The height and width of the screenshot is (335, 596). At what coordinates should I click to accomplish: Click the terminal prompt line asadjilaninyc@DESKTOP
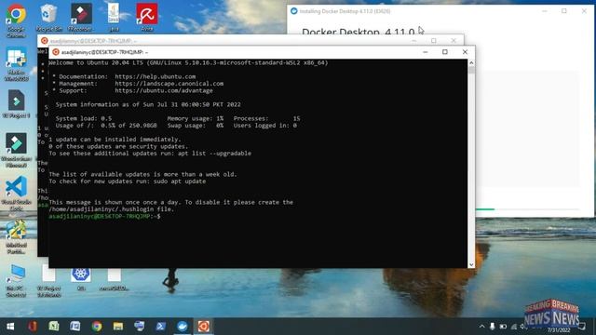(104, 216)
